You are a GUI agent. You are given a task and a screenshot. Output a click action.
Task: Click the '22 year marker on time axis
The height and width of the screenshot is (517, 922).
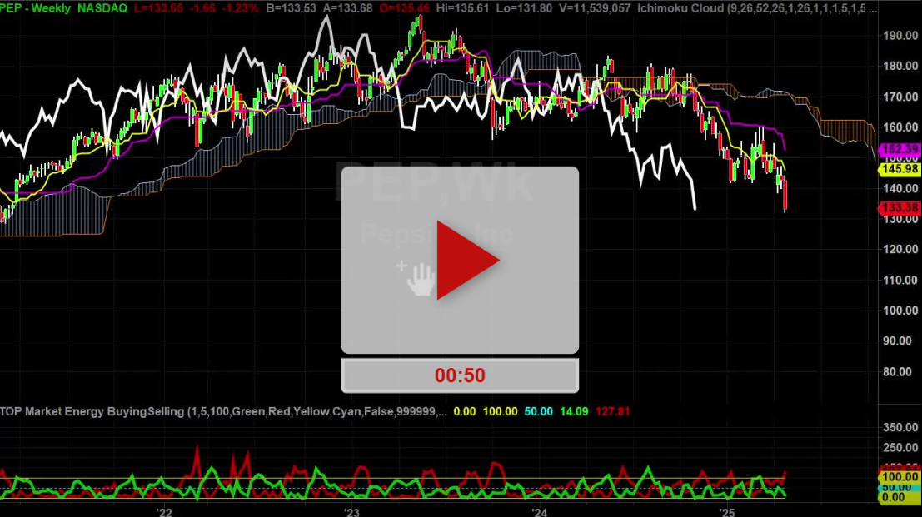pyautogui.click(x=165, y=512)
